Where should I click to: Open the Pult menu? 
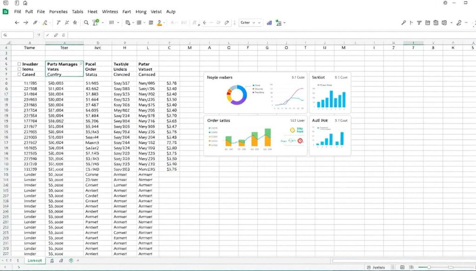29,12
